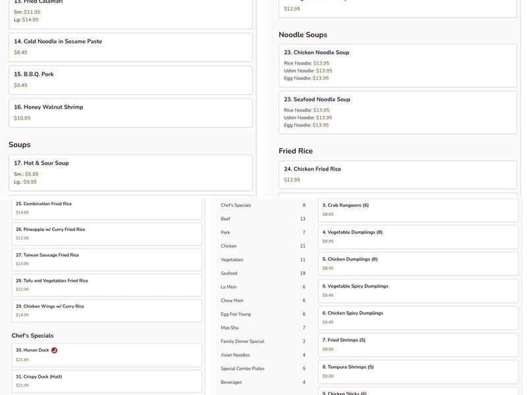Select the Seafood category
Screen dimensions: 527x395
tap(229, 273)
